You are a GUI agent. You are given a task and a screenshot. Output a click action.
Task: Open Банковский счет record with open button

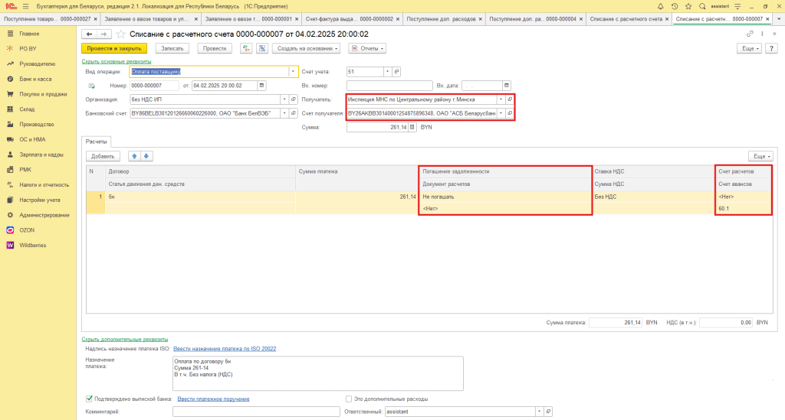pyautogui.click(x=294, y=113)
